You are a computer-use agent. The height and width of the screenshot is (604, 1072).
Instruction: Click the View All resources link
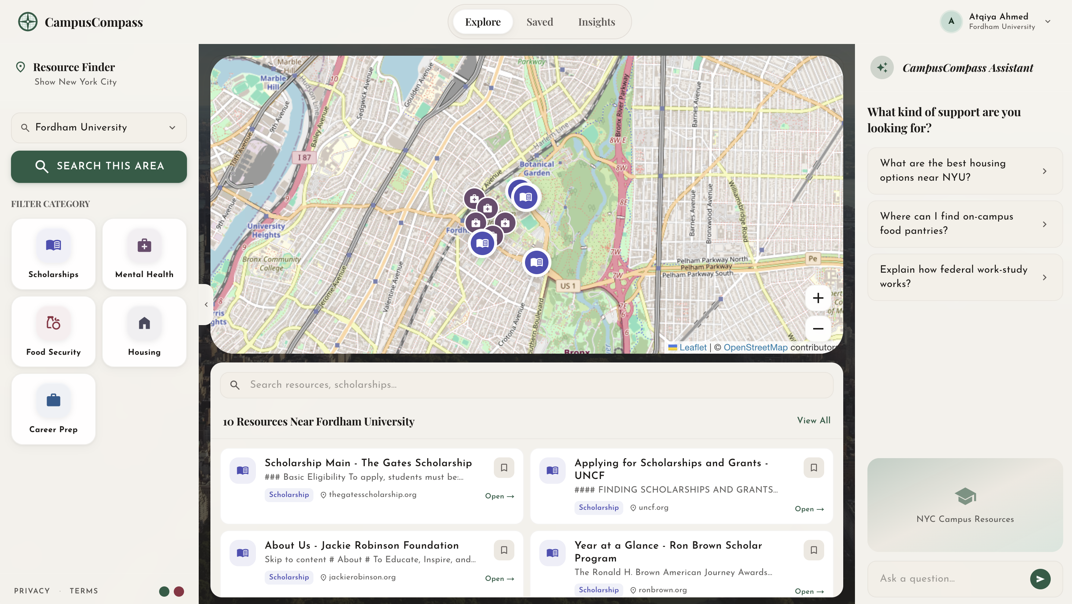pos(813,420)
